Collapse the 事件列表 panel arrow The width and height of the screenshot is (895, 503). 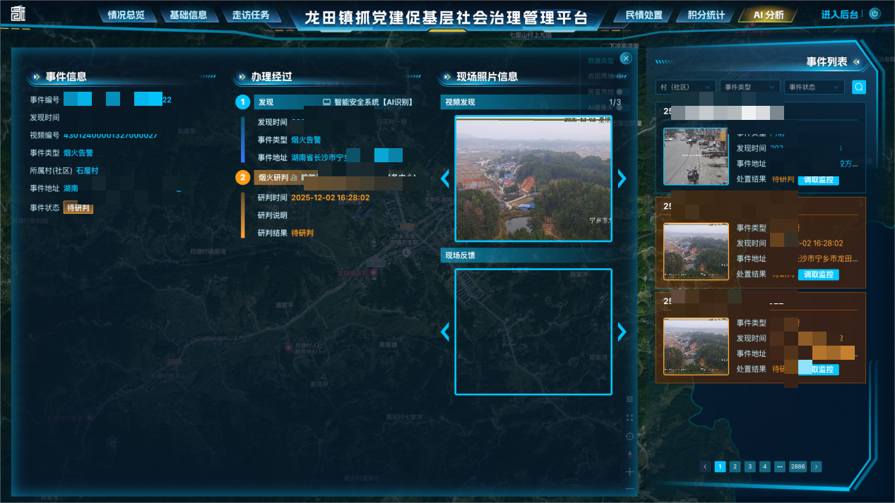point(857,62)
